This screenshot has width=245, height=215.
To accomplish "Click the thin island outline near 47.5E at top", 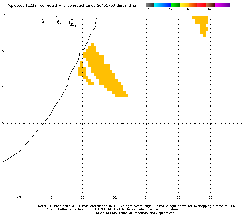I will pyautogui.click(x=43, y=21).
